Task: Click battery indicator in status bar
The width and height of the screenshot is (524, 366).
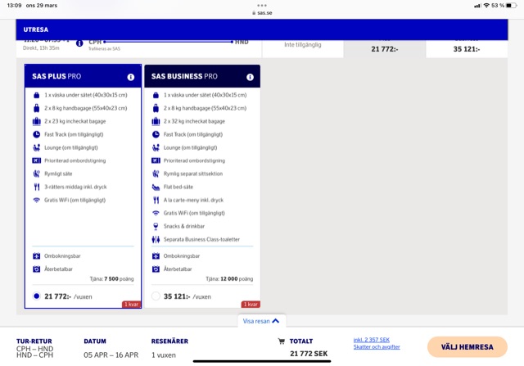Action: point(511,6)
